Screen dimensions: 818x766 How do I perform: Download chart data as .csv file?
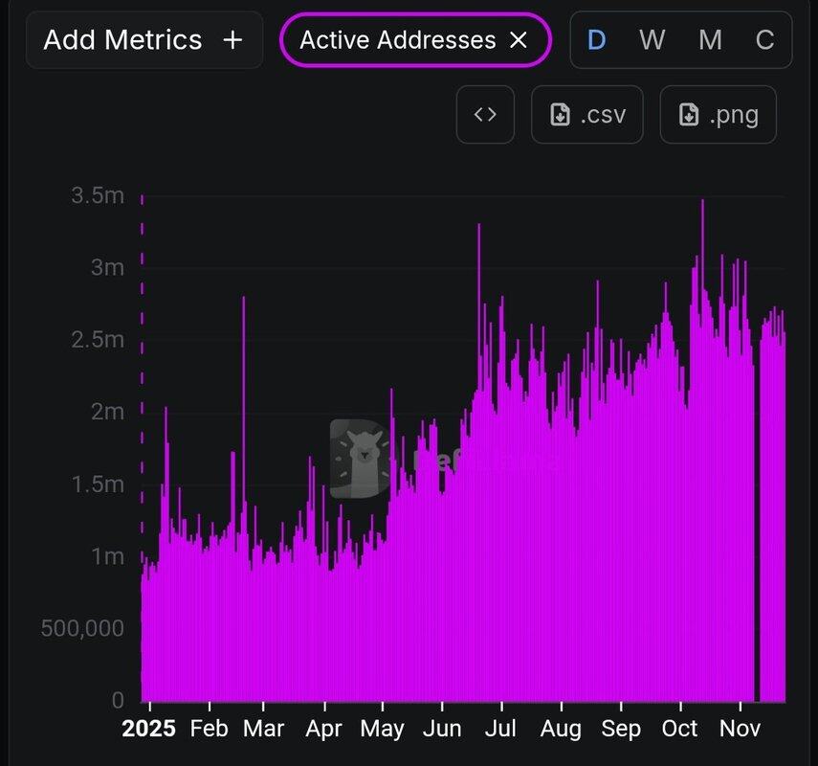(587, 115)
